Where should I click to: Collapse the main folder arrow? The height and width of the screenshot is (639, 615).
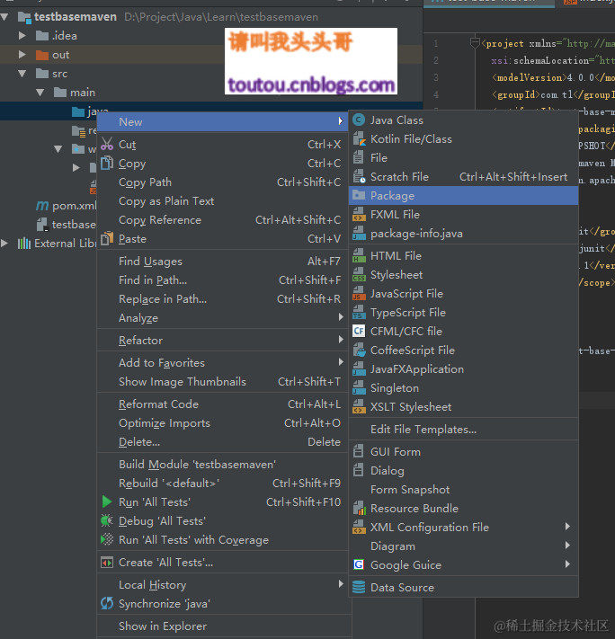40,93
